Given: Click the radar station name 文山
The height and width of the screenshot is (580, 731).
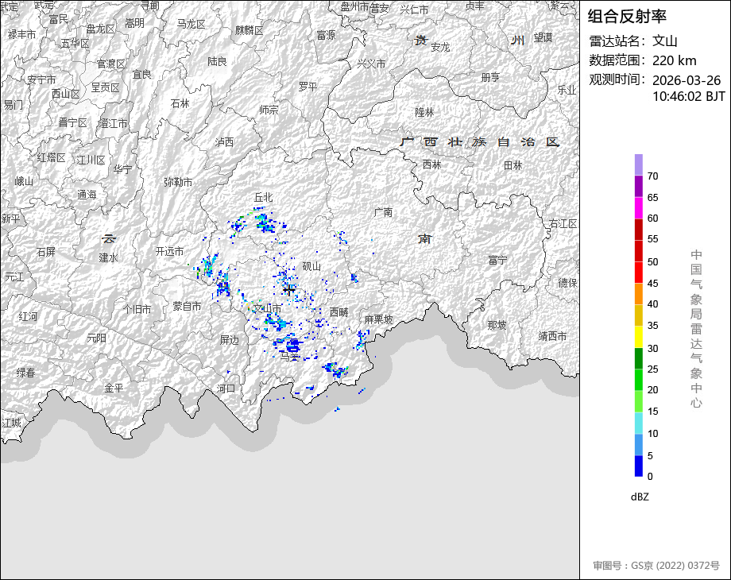Looking at the screenshot, I should click(664, 41).
